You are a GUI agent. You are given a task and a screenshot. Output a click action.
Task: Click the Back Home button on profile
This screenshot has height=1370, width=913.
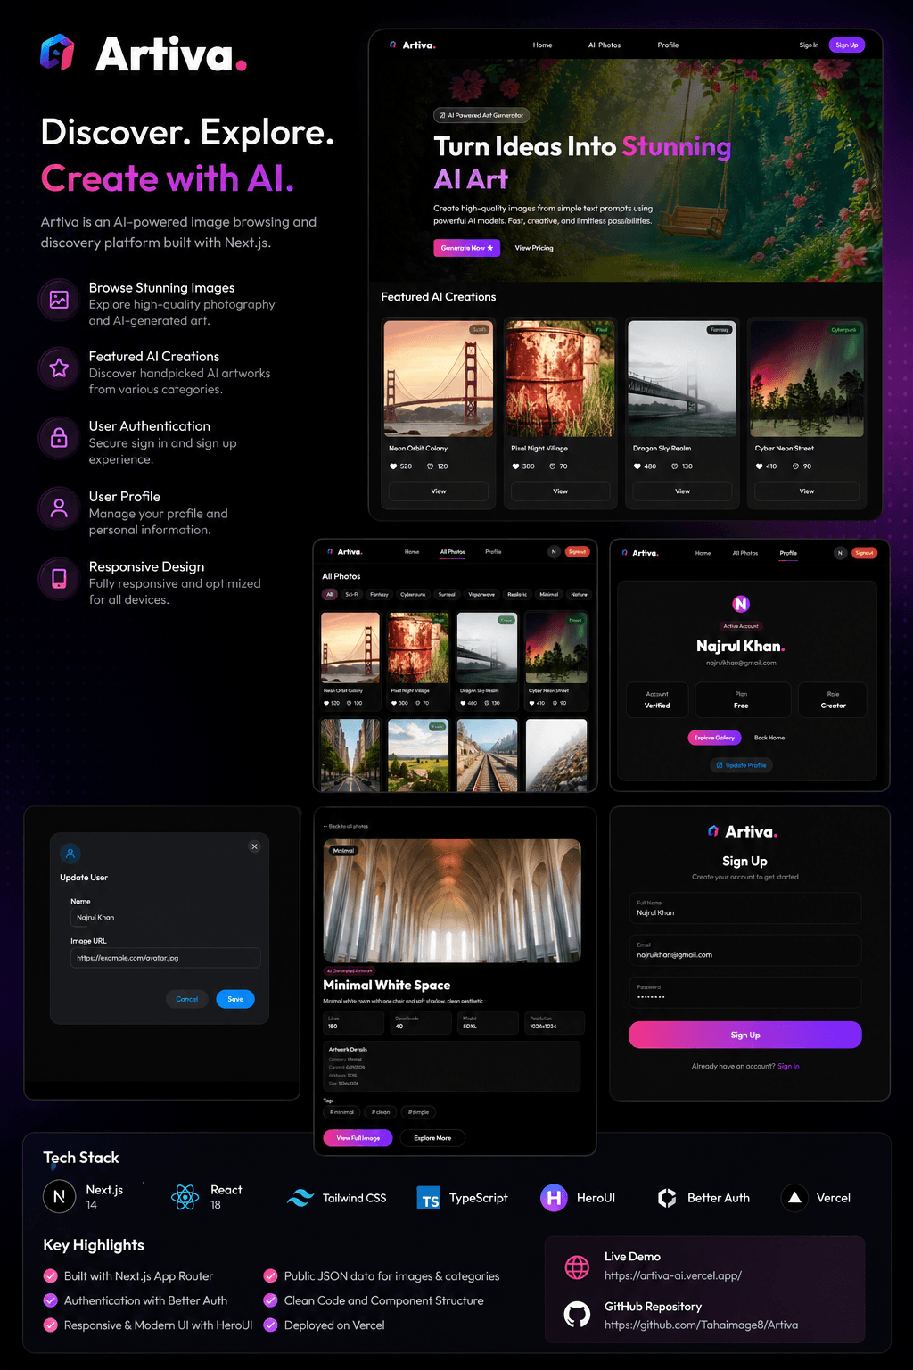coord(769,738)
